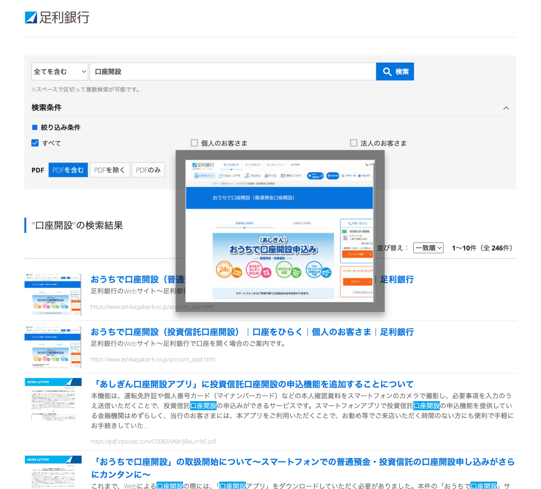Click the note ※スペースで区切って複数検索が可能です
Screen dimensions: 541x489
tap(85, 89)
